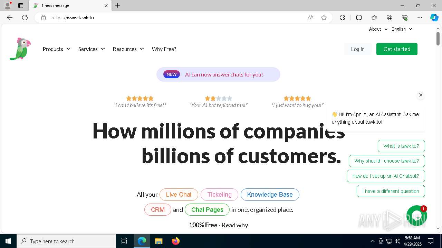This screenshot has width=442, height=248.
Task: Open the green chat widget bubble
Action: point(417,216)
